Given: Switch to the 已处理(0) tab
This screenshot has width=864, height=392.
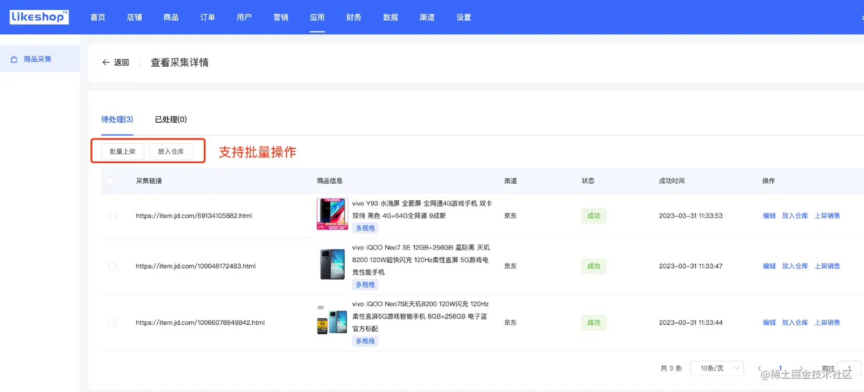Looking at the screenshot, I should pyautogui.click(x=171, y=119).
